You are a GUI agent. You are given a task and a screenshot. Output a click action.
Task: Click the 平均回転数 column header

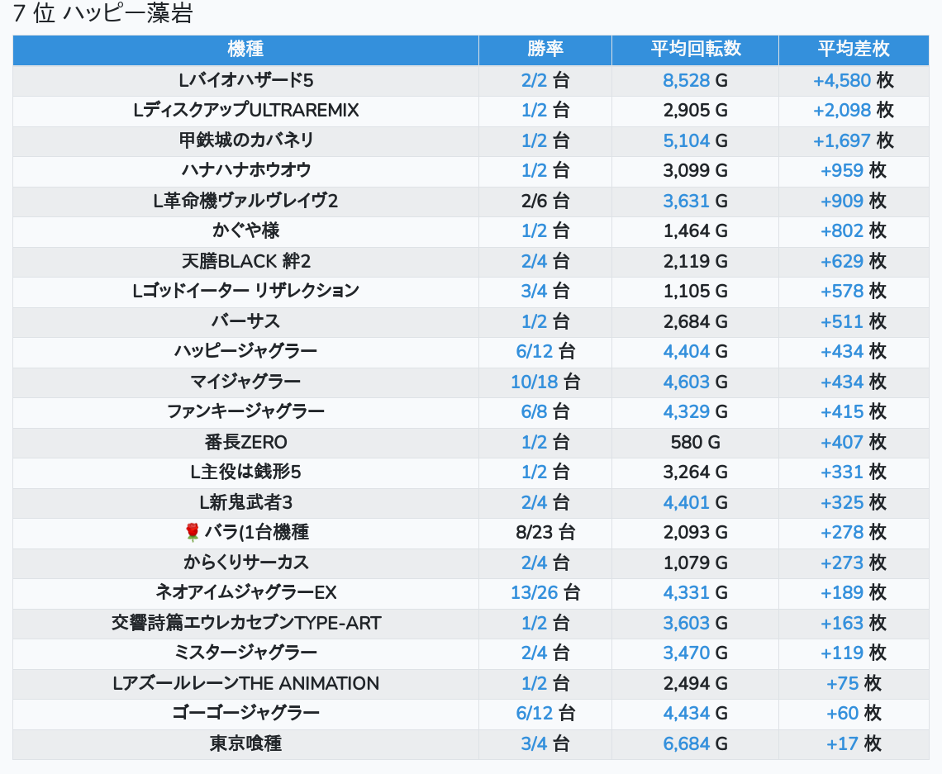(x=695, y=49)
